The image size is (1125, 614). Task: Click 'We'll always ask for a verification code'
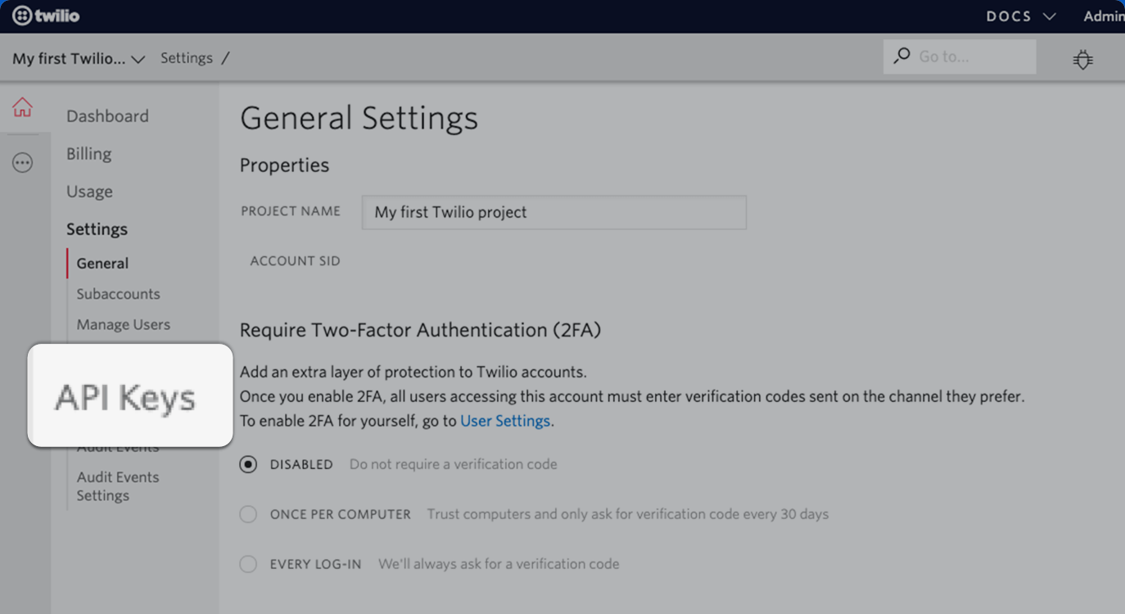499,564
